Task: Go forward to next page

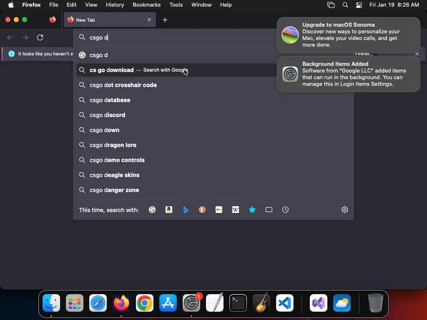Action: (x=25, y=37)
